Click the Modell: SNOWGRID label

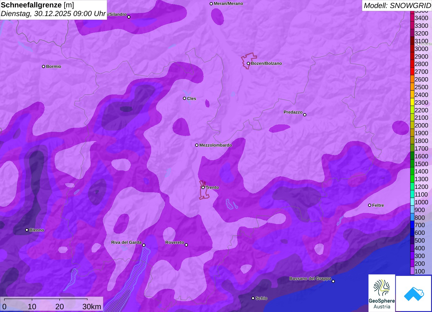point(397,5)
